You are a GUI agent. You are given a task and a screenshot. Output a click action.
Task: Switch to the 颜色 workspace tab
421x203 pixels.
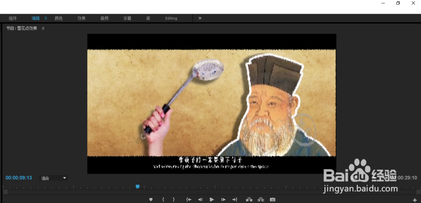[x=59, y=18]
